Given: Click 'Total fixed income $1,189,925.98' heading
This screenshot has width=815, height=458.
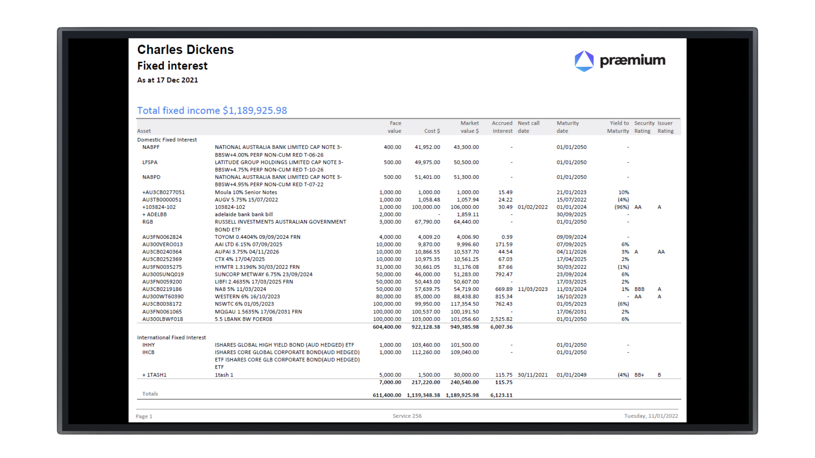Looking at the screenshot, I should pos(212,111).
